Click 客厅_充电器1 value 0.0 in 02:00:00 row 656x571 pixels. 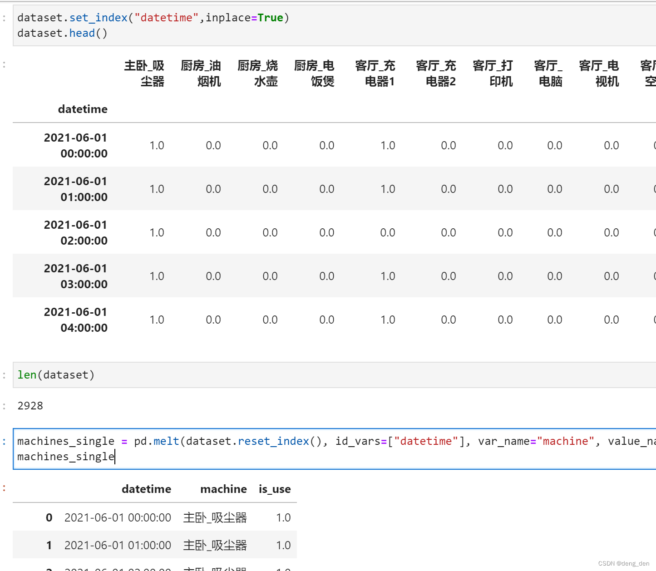(x=388, y=232)
